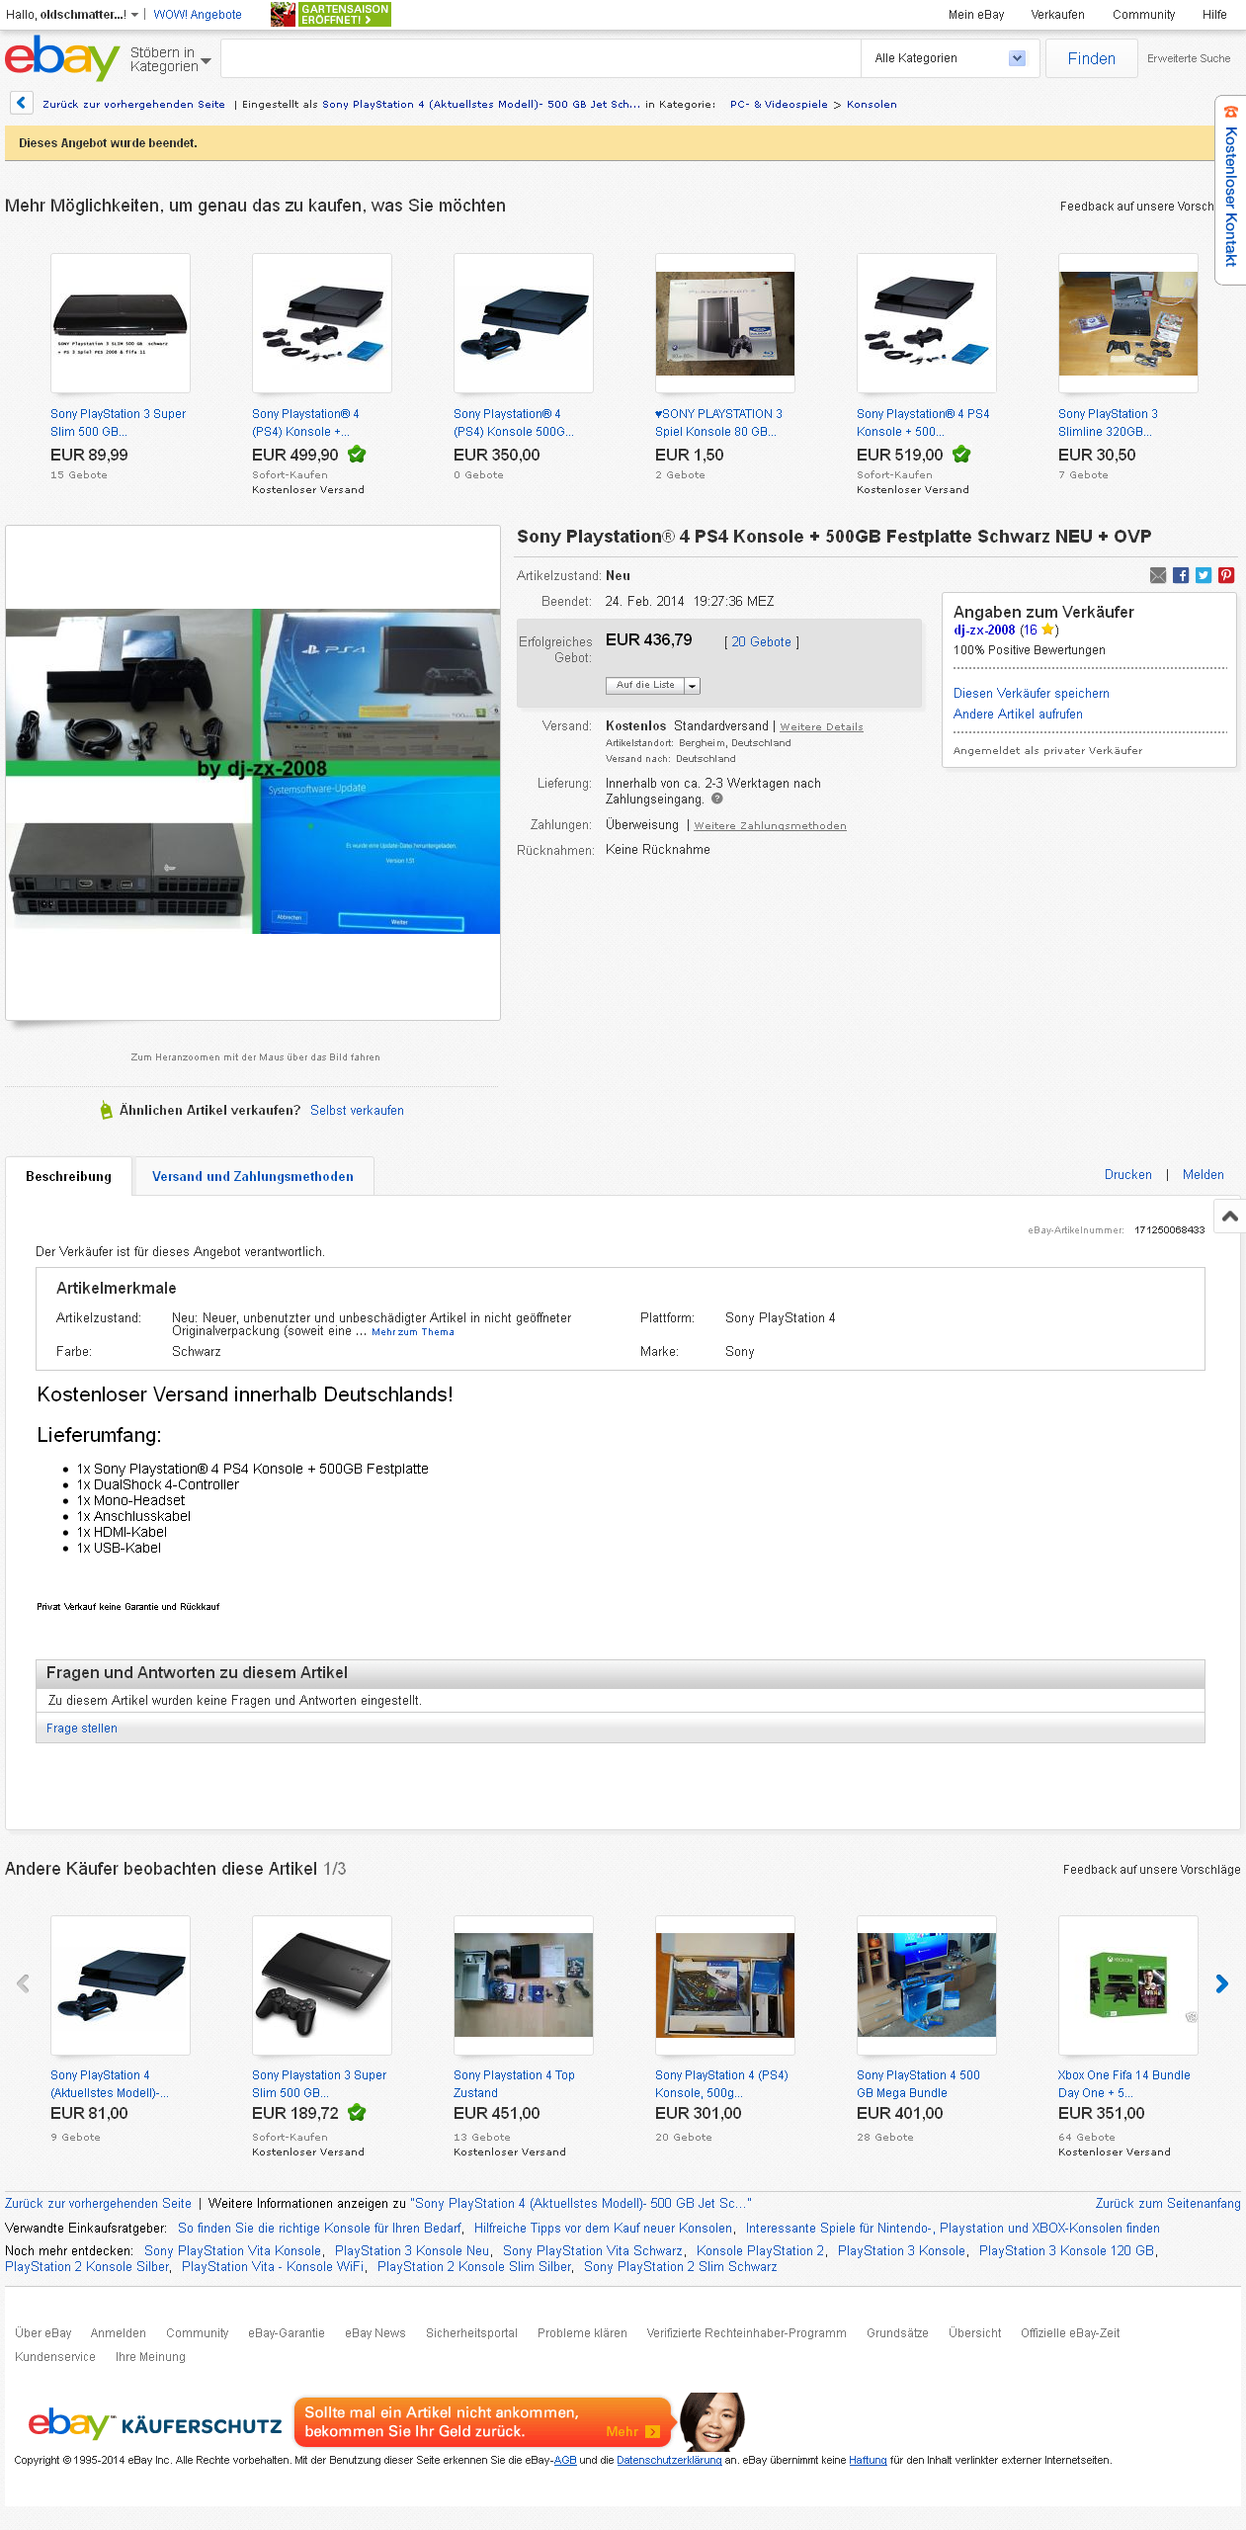Click the scroll-to-top arrow button

point(1229,1216)
